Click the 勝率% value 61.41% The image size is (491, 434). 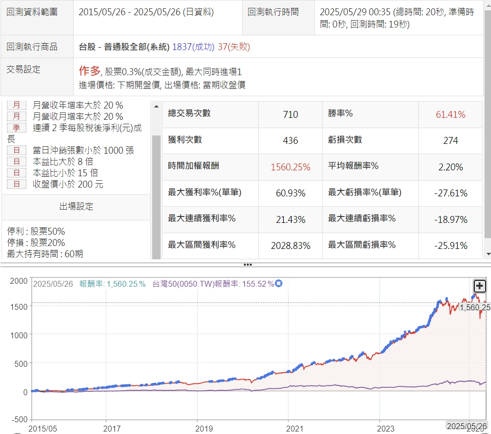point(450,114)
